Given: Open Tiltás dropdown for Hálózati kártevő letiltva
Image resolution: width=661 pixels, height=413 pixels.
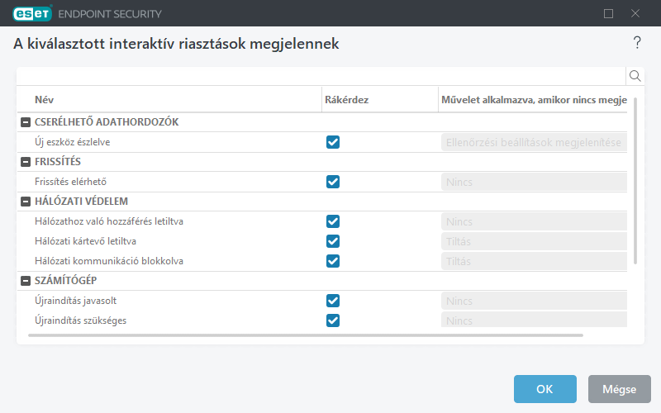Looking at the screenshot, I should click(x=534, y=241).
